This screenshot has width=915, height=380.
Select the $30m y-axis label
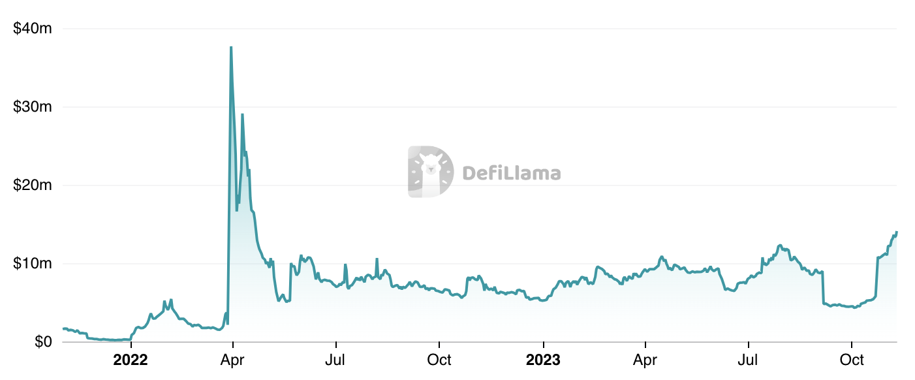click(33, 107)
